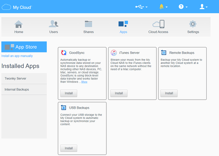219x156 pixels.
Task: Click the USB Backups title text
Action: pyautogui.click(x=79, y=108)
